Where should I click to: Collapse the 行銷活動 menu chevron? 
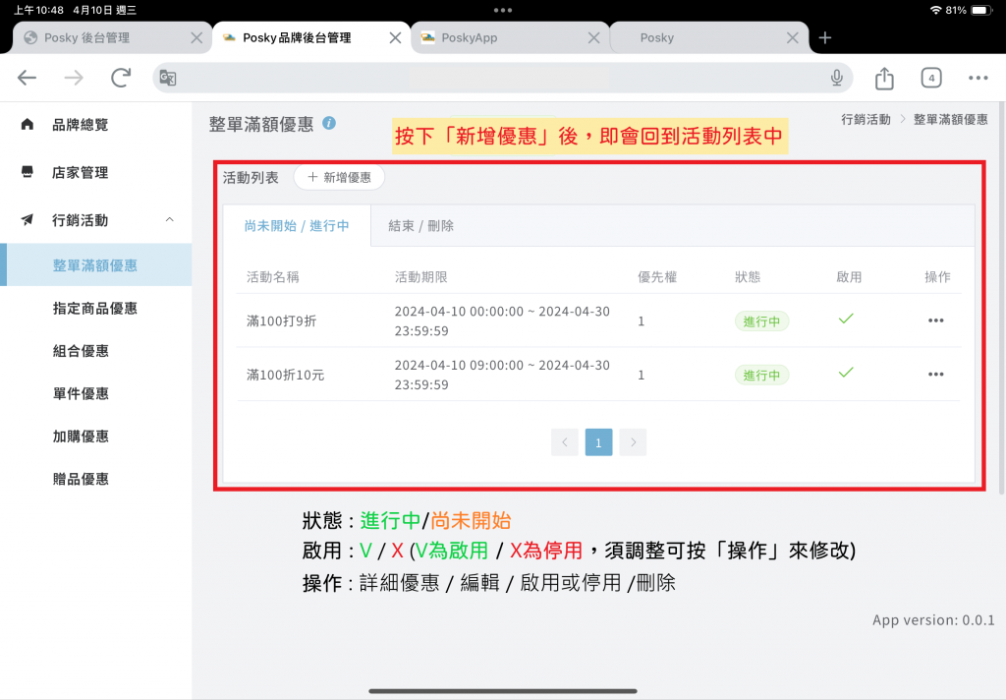coord(169,219)
